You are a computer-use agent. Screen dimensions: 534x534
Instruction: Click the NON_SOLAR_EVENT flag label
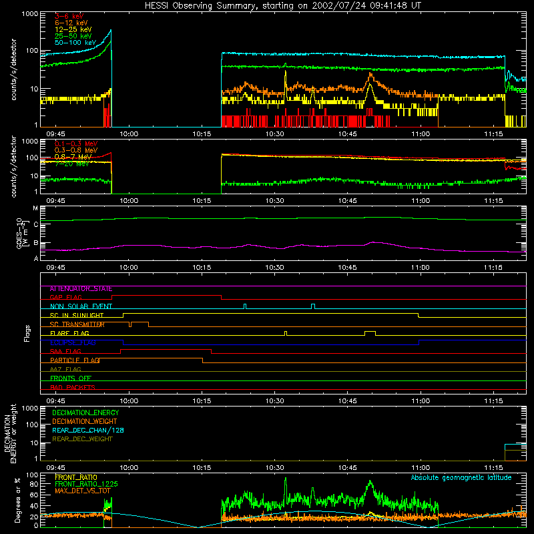[x=81, y=306]
